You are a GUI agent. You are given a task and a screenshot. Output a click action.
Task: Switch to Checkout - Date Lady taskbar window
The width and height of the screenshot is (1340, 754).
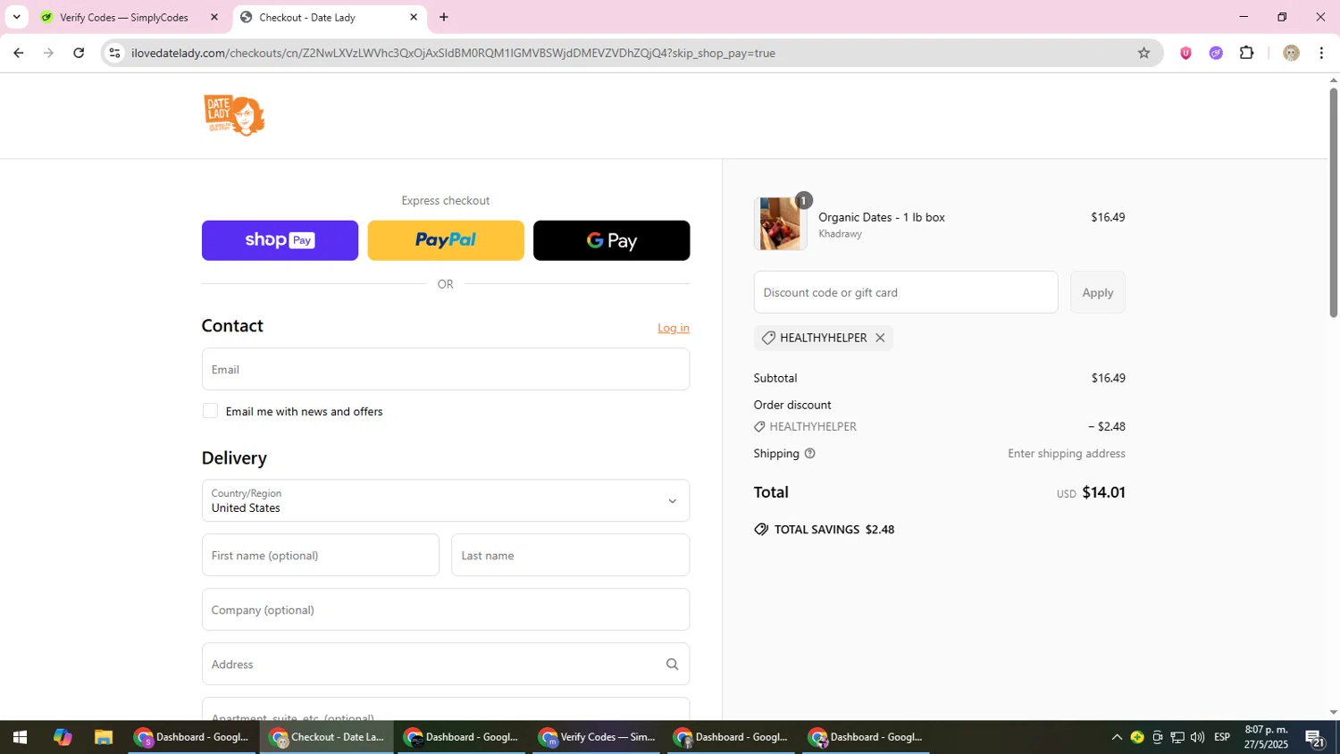(327, 737)
